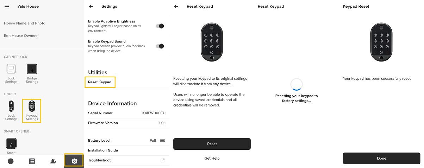Tap the black Reset button
Image resolution: width=424 pixels, height=168 pixels.
click(212, 144)
